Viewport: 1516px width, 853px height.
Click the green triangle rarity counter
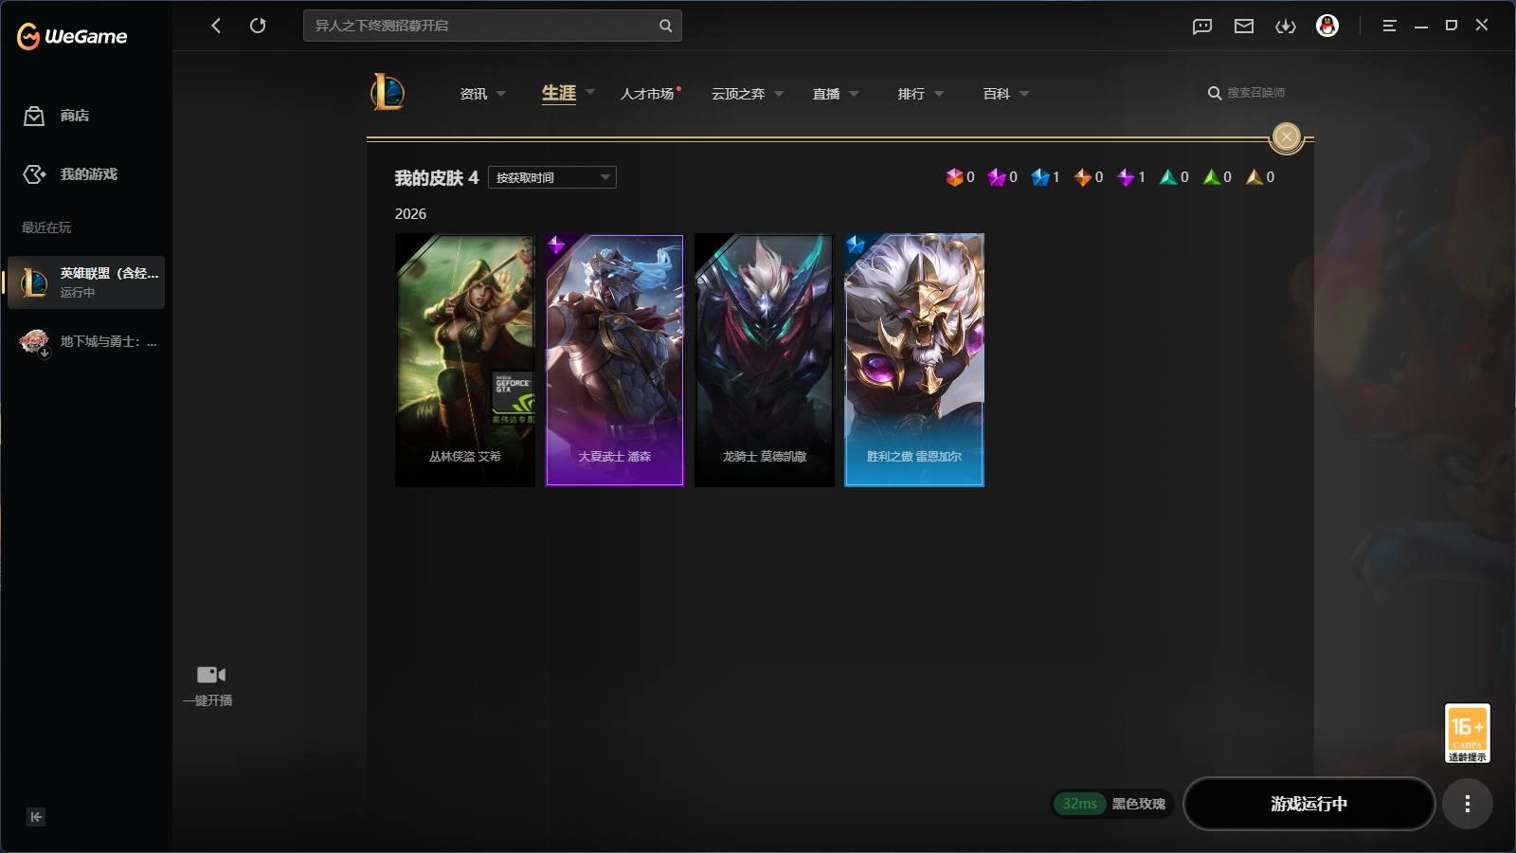tap(1218, 177)
